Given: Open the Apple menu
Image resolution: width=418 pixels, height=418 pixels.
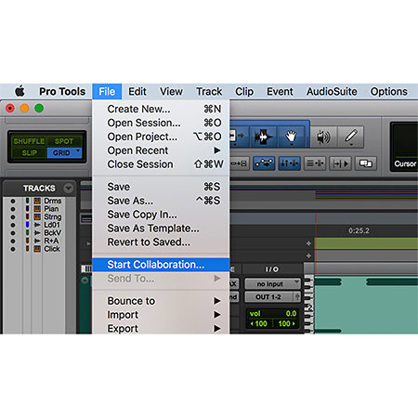Looking at the screenshot, I should (x=20, y=91).
